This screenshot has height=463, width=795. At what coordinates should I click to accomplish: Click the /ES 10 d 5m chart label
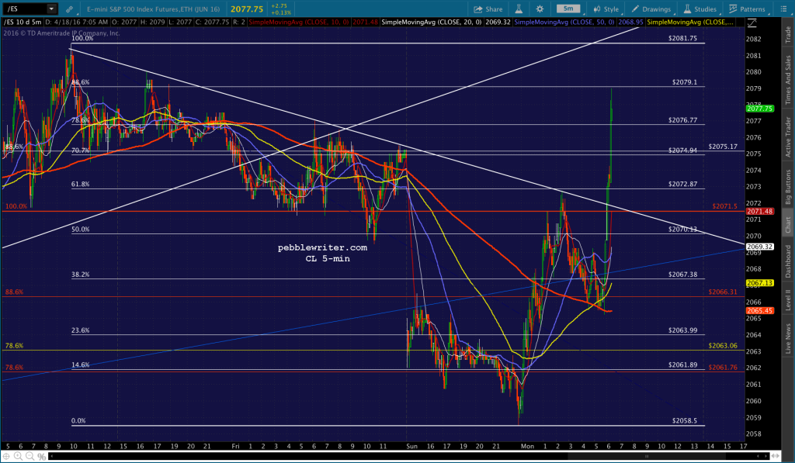coord(23,22)
